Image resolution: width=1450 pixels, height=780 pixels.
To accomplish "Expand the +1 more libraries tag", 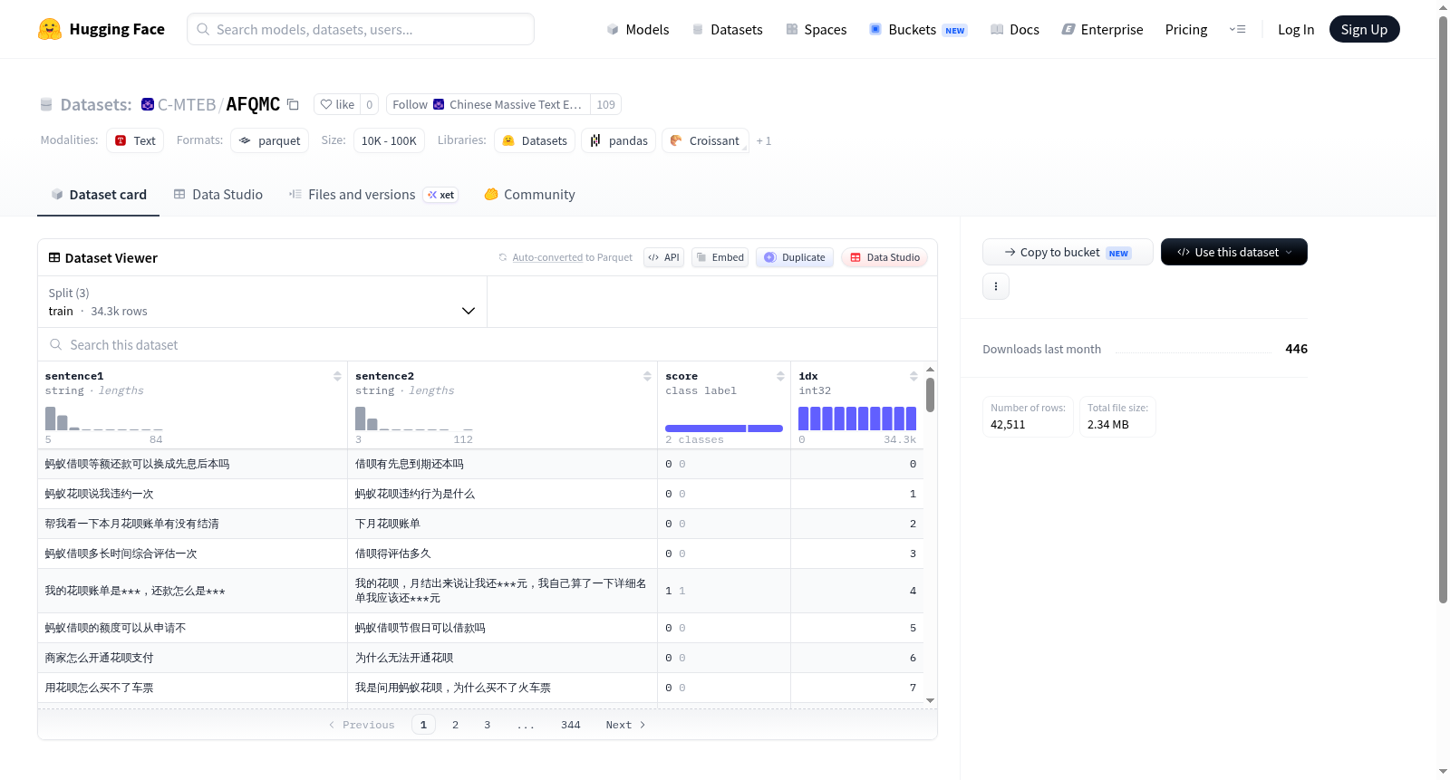I will (764, 140).
